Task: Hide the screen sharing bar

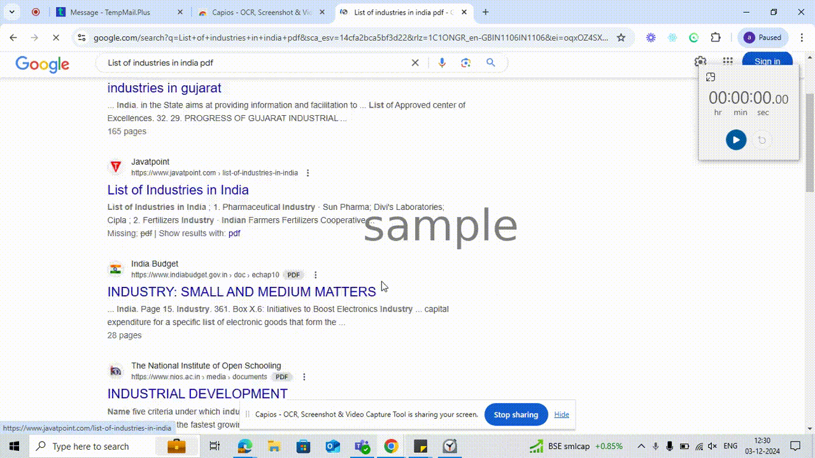Action: click(x=562, y=414)
